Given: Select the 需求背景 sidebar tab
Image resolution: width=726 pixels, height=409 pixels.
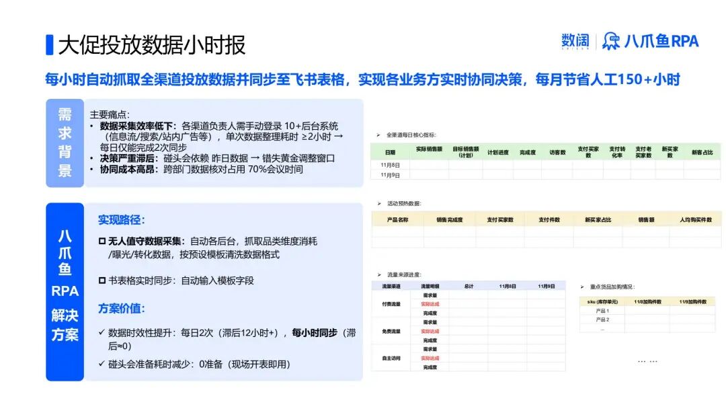Looking at the screenshot, I should click(64, 144).
